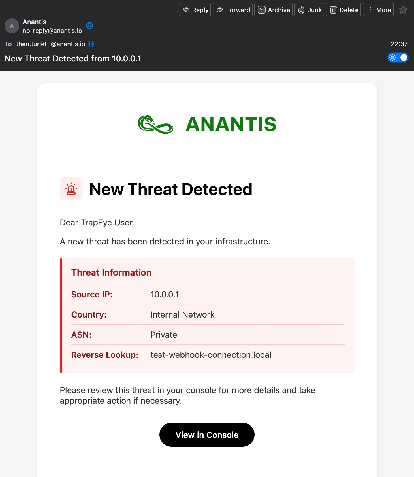Viewport: 414px width, 477px height.
Task: Star this message
Action: coord(403,10)
